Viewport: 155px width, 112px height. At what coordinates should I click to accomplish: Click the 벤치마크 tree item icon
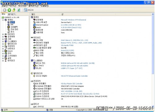[6, 60]
